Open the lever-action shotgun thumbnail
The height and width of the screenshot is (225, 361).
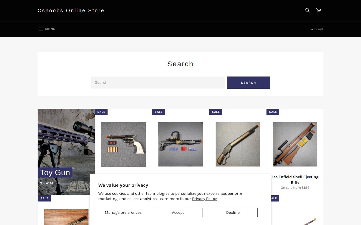[x=238, y=144]
